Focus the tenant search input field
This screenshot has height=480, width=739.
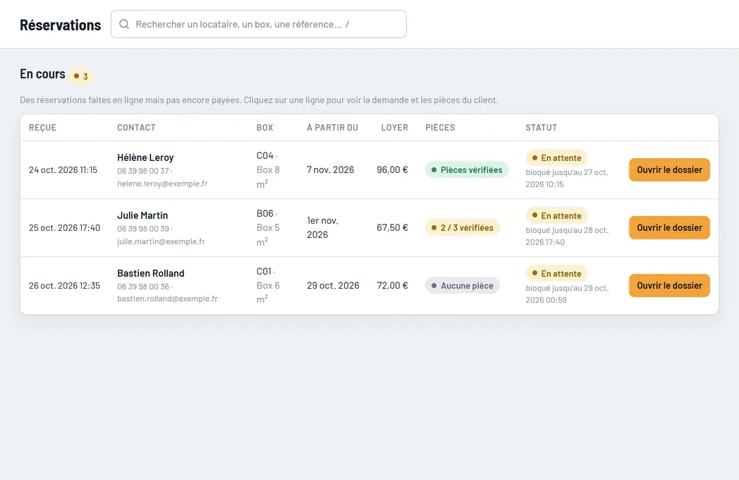[259, 24]
